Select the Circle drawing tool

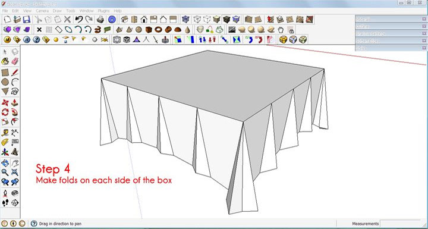(5, 81)
